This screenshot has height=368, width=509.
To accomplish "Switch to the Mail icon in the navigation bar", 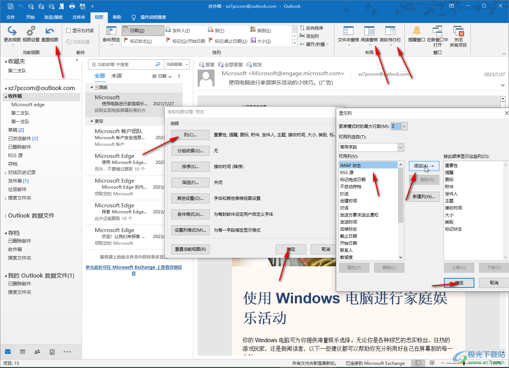I will [x=8, y=352].
